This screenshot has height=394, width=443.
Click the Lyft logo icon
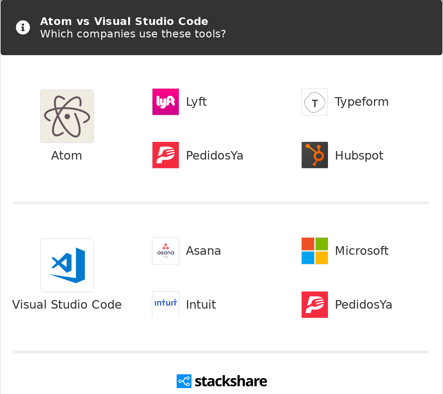[x=165, y=102]
